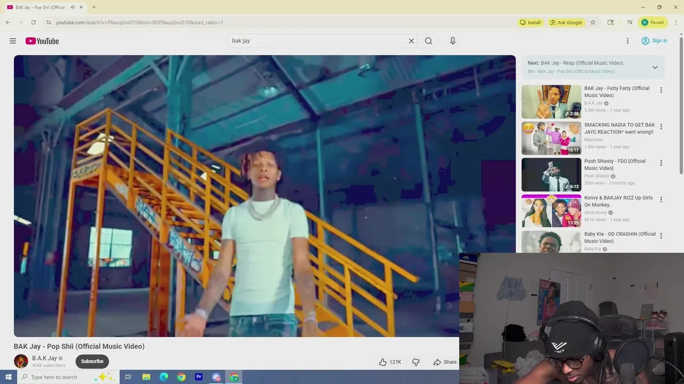
Task: Click the Myeonboi channel name
Action: click(594, 140)
